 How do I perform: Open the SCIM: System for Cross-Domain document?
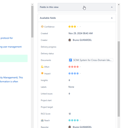91,60
